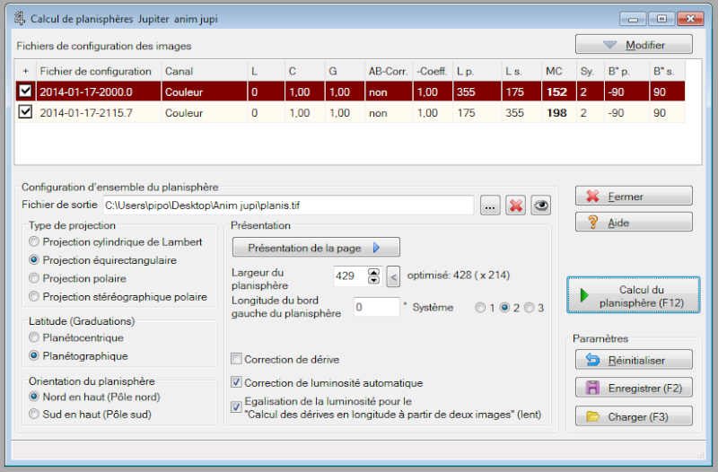
Task: Uncheck the 2014-01-17-2115.7 row checkbox
Action: 25,112
